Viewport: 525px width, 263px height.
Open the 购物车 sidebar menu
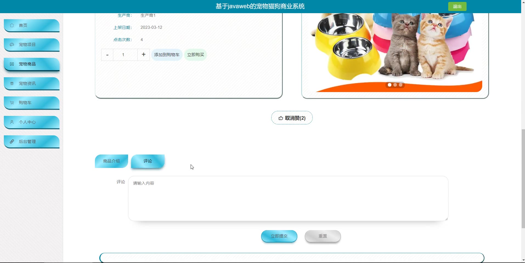[x=32, y=103]
